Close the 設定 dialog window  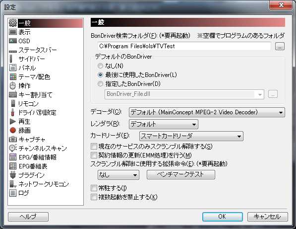281,5
